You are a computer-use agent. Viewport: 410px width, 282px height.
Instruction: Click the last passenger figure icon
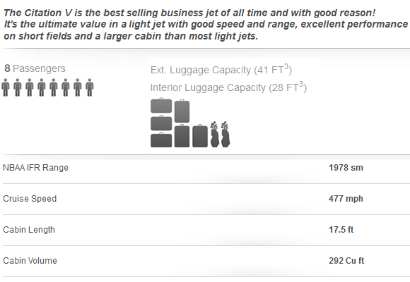(90, 87)
